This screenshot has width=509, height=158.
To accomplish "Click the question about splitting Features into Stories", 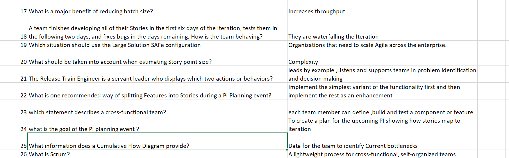I will [157, 91].
